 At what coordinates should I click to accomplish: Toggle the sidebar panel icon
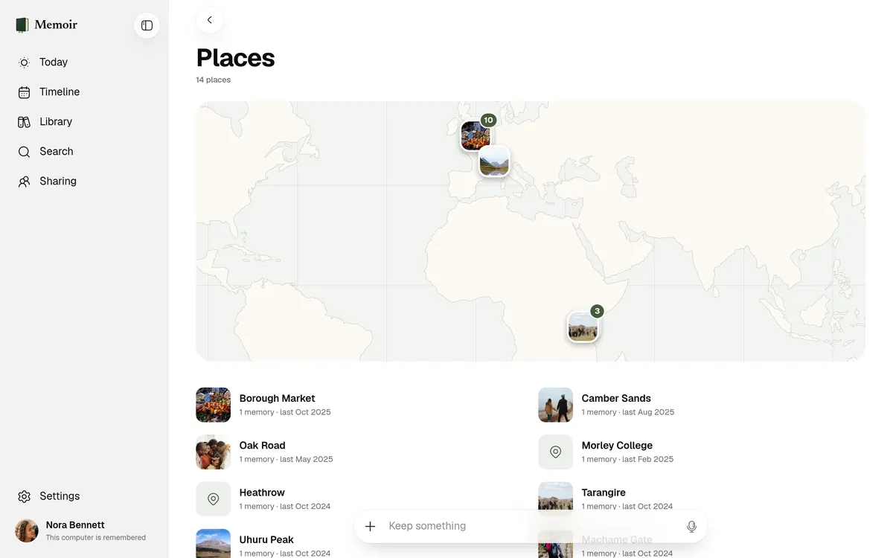(x=147, y=25)
